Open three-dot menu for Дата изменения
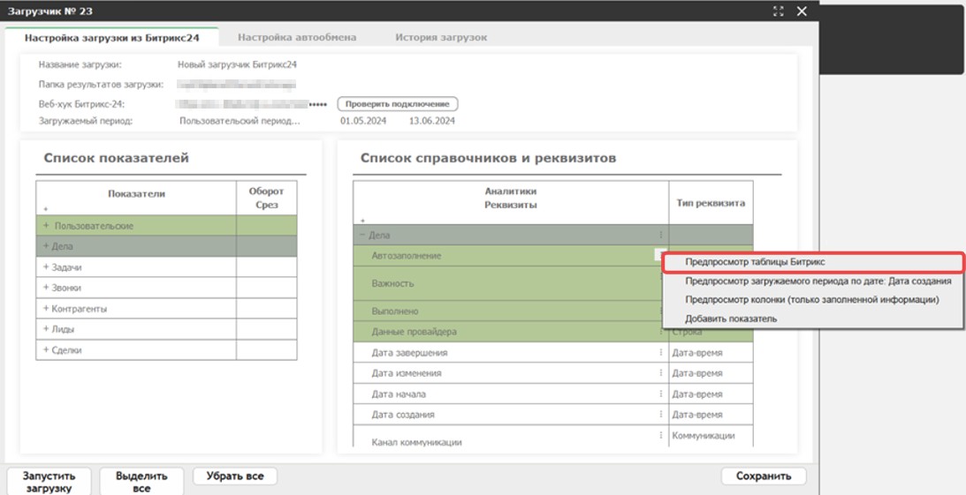 660,372
